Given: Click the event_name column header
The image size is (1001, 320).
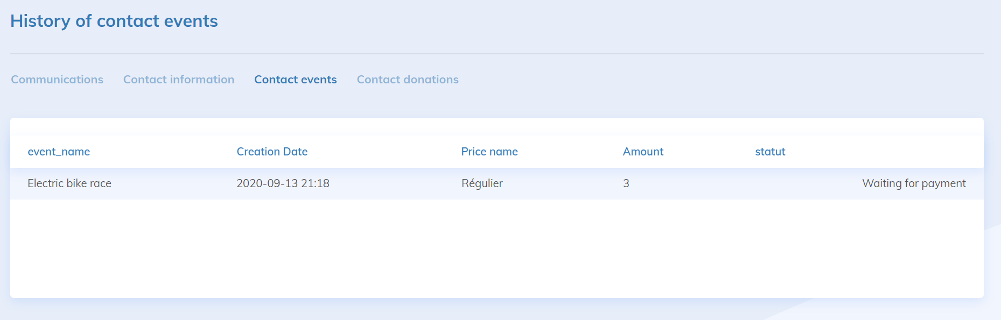Looking at the screenshot, I should coord(59,152).
